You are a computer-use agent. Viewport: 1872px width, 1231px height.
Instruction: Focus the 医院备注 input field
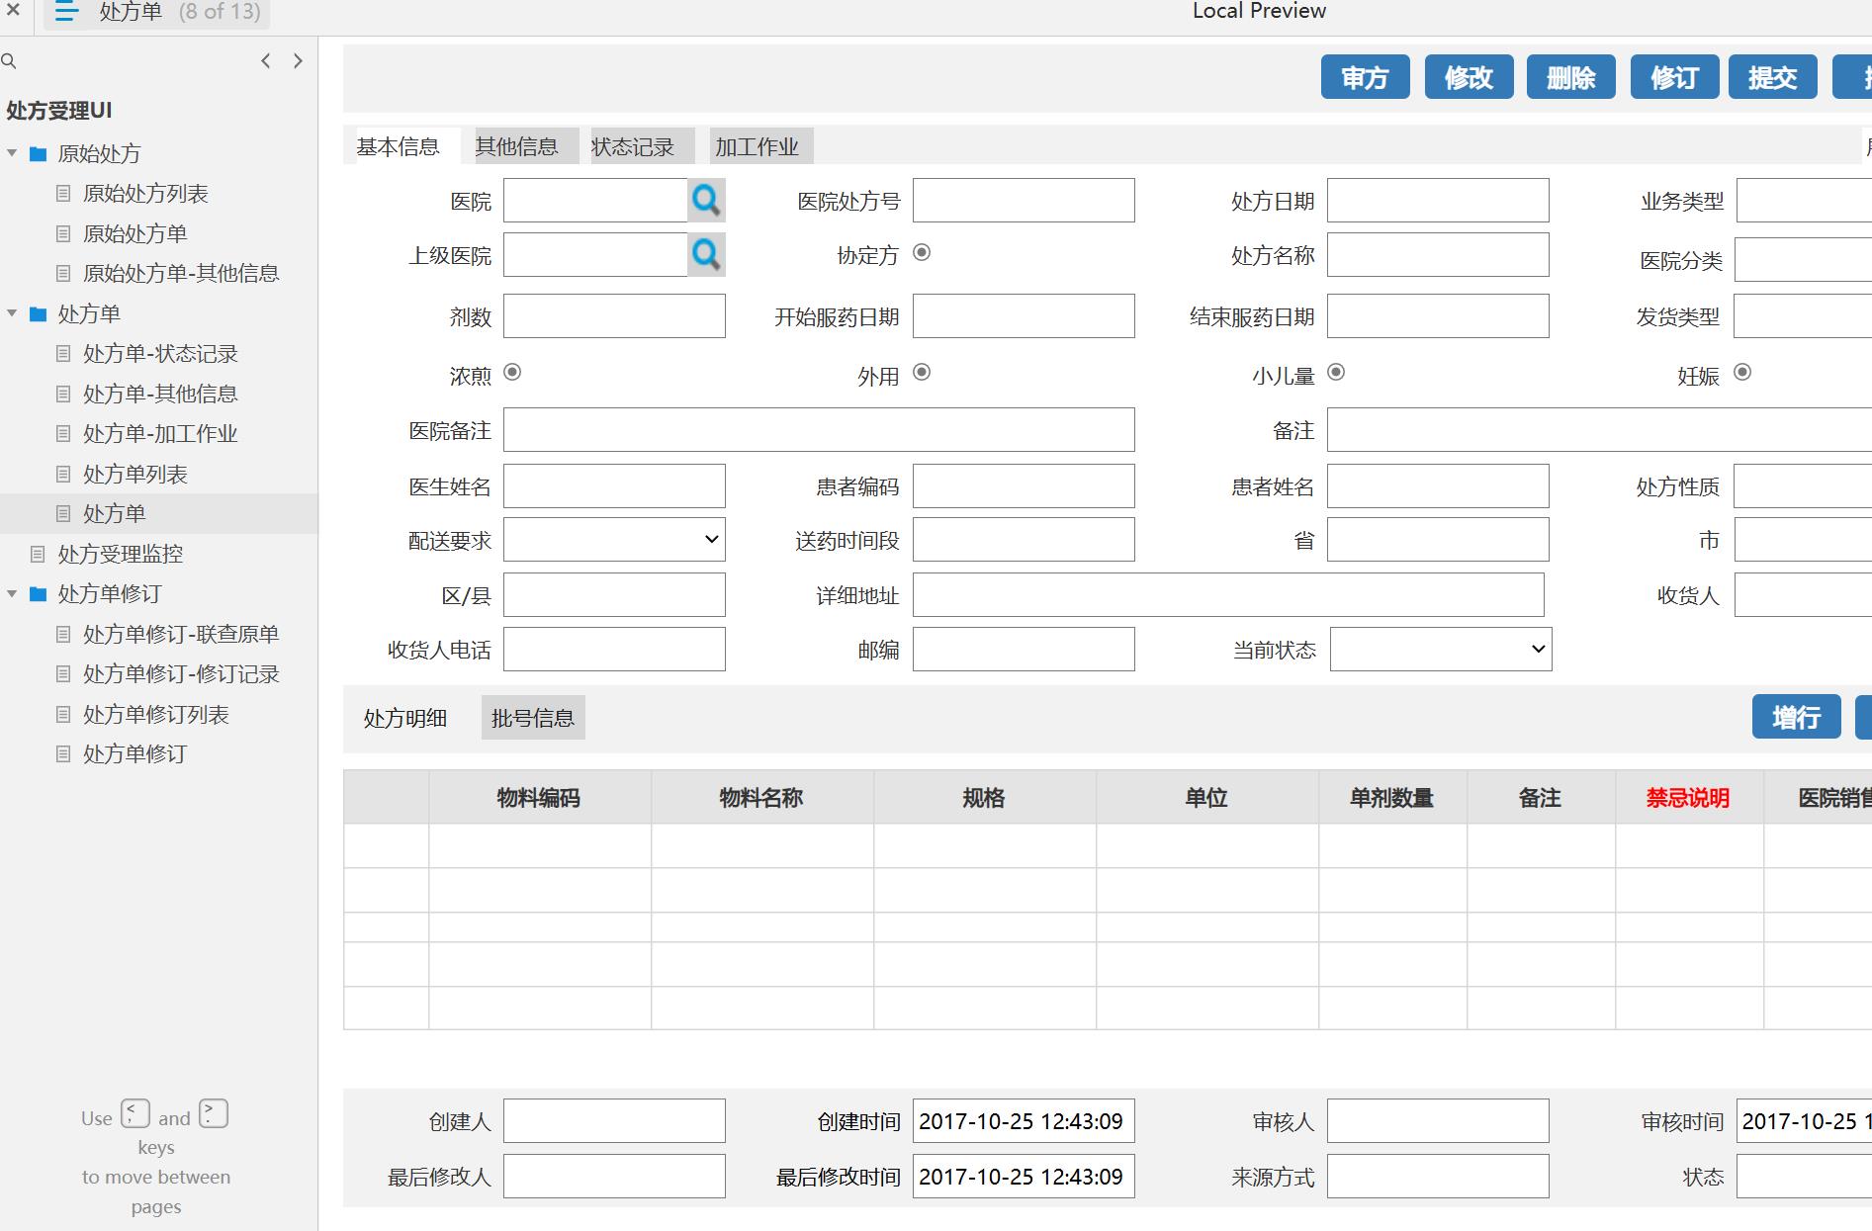coord(819,430)
